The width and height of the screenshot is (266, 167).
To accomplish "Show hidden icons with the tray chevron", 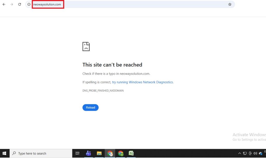I will 239,153.
